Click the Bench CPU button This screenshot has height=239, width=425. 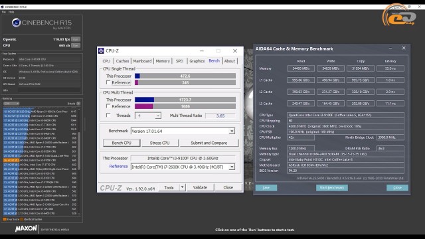tap(122, 143)
